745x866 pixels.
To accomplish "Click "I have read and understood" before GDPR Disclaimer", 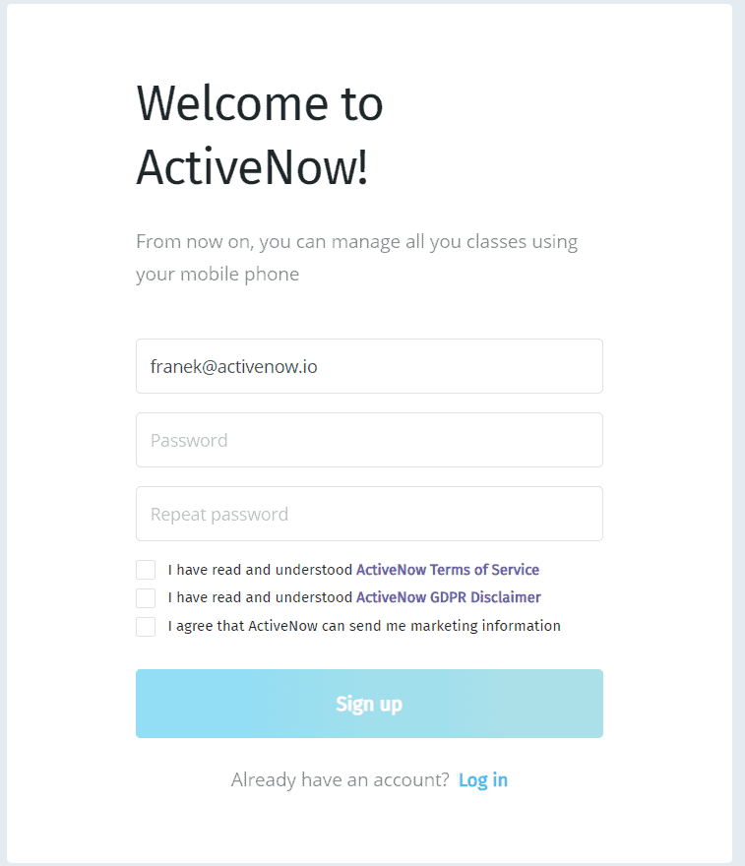I will coord(260,597).
